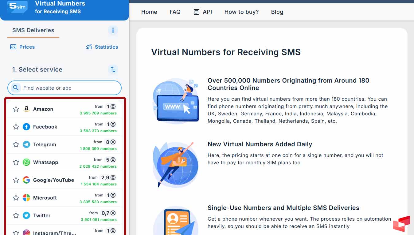Open the Prices link

(22, 47)
